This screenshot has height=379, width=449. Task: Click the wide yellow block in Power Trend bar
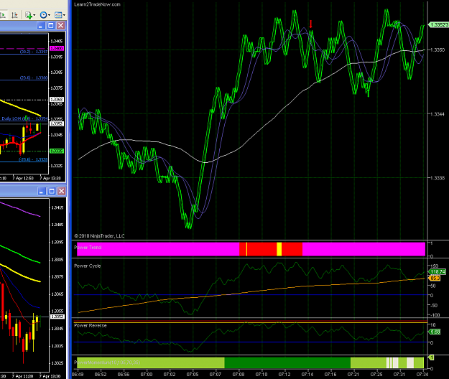click(279, 249)
